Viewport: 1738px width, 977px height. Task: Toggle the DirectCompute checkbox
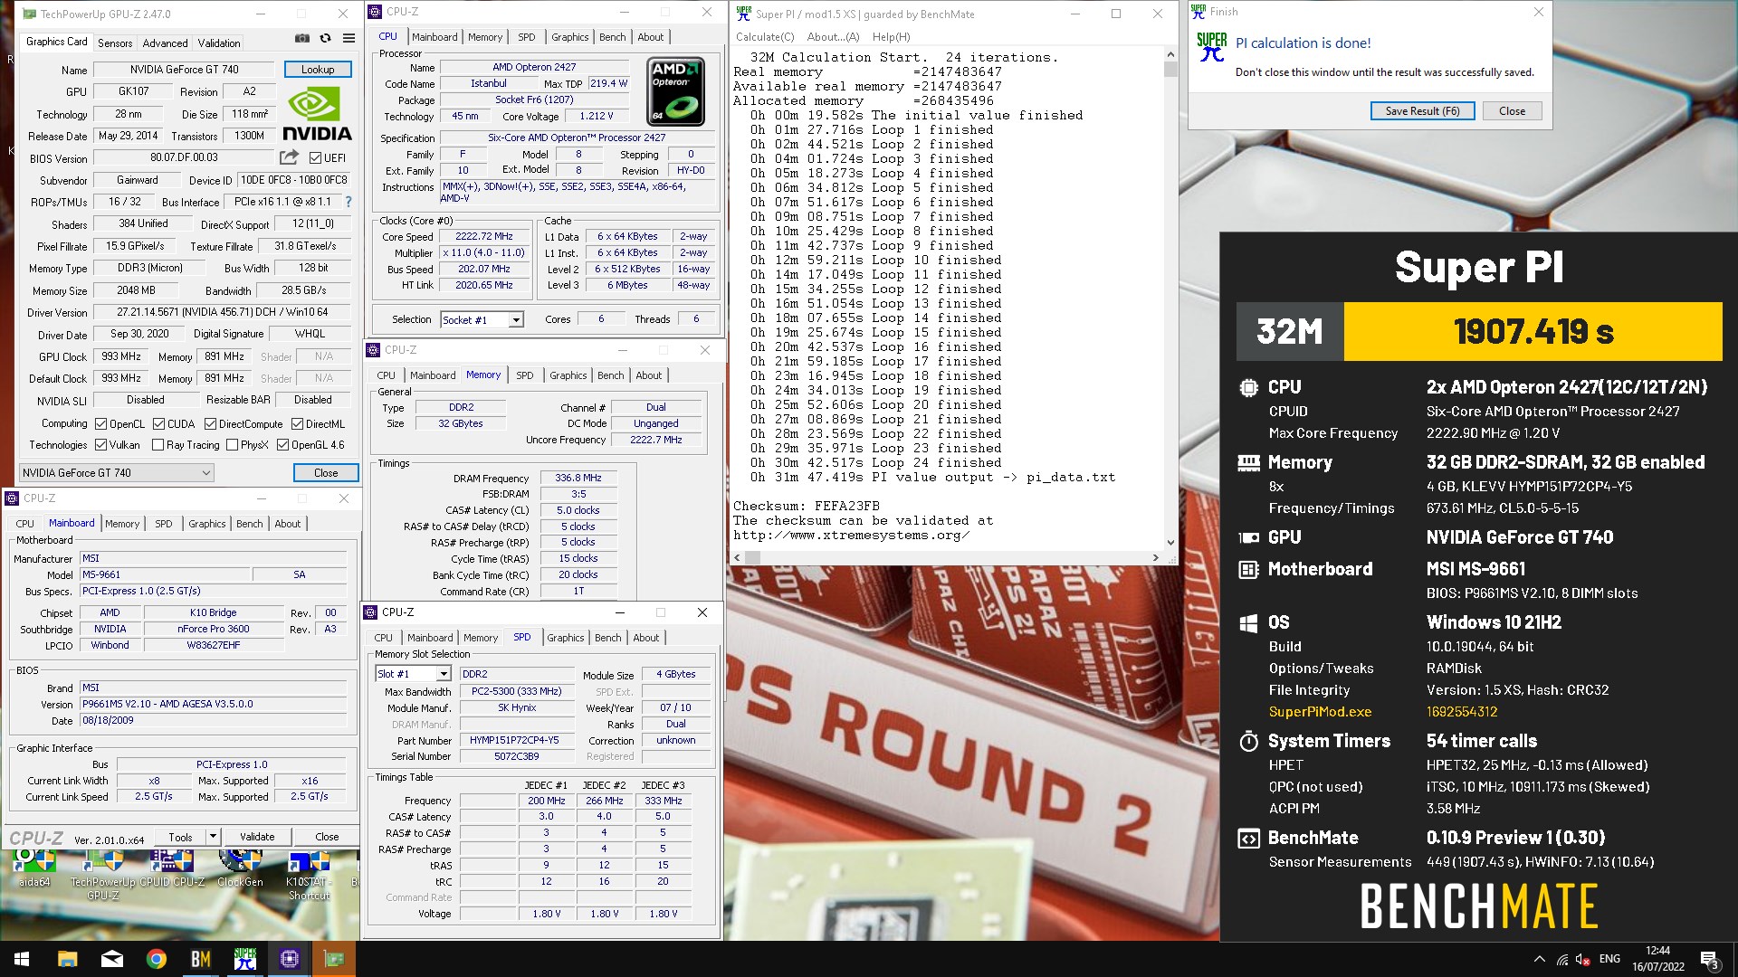[x=210, y=423]
